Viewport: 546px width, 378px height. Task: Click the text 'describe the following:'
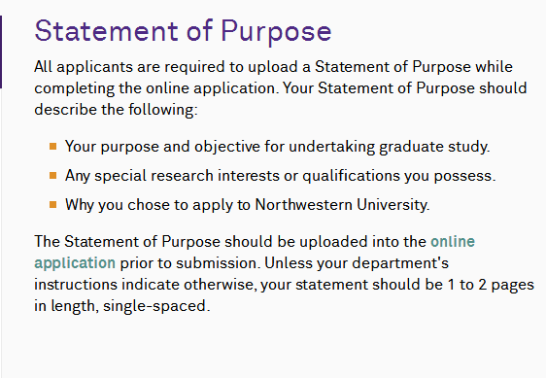pyautogui.click(x=116, y=110)
